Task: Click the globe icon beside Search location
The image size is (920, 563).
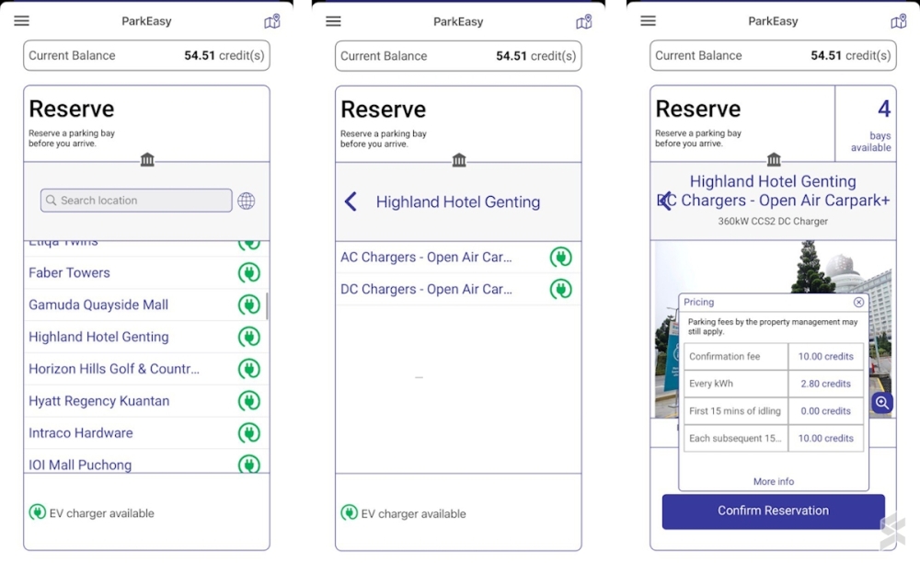Action: pos(247,201)
